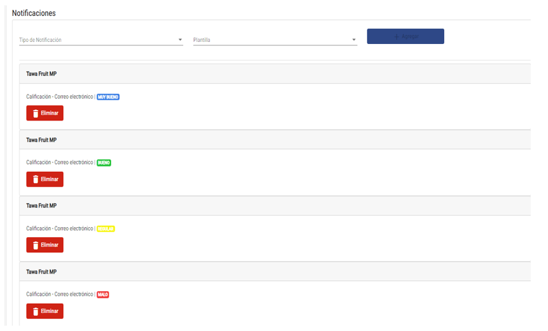Click the Plantilla field label
Viewport: 548px width, 331px height.
point(202,40)
